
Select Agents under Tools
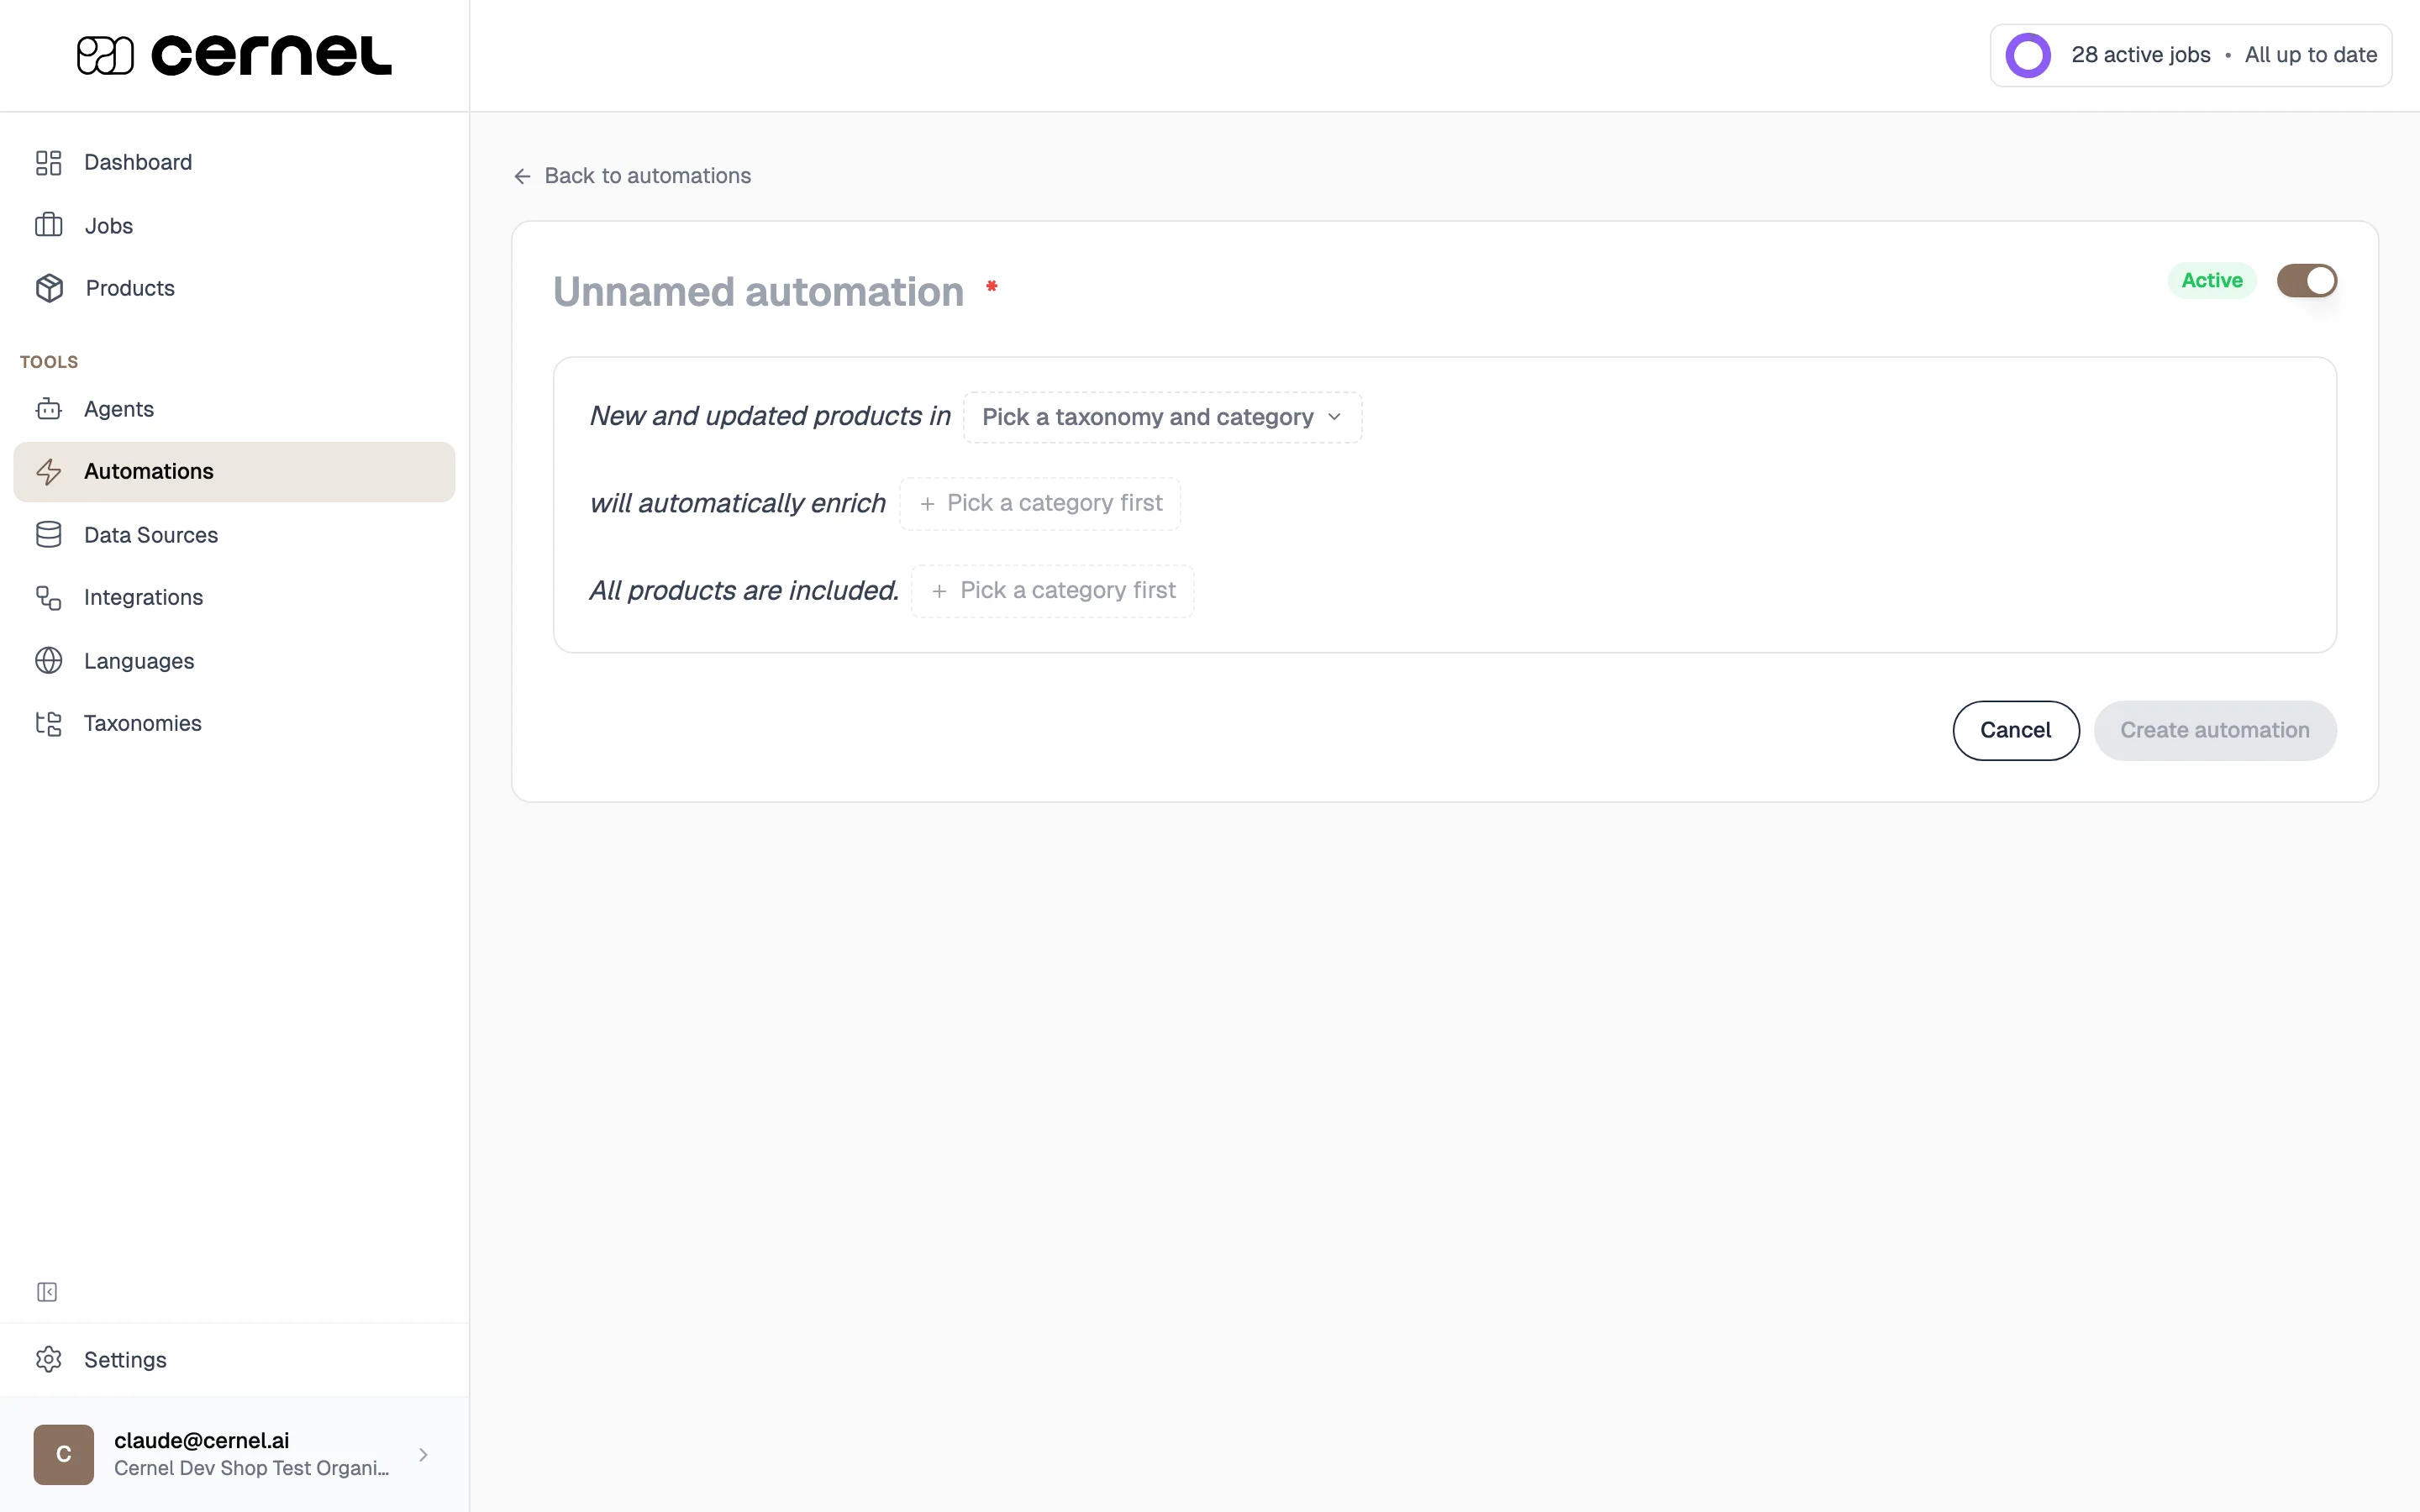click(x=234, y=409)
